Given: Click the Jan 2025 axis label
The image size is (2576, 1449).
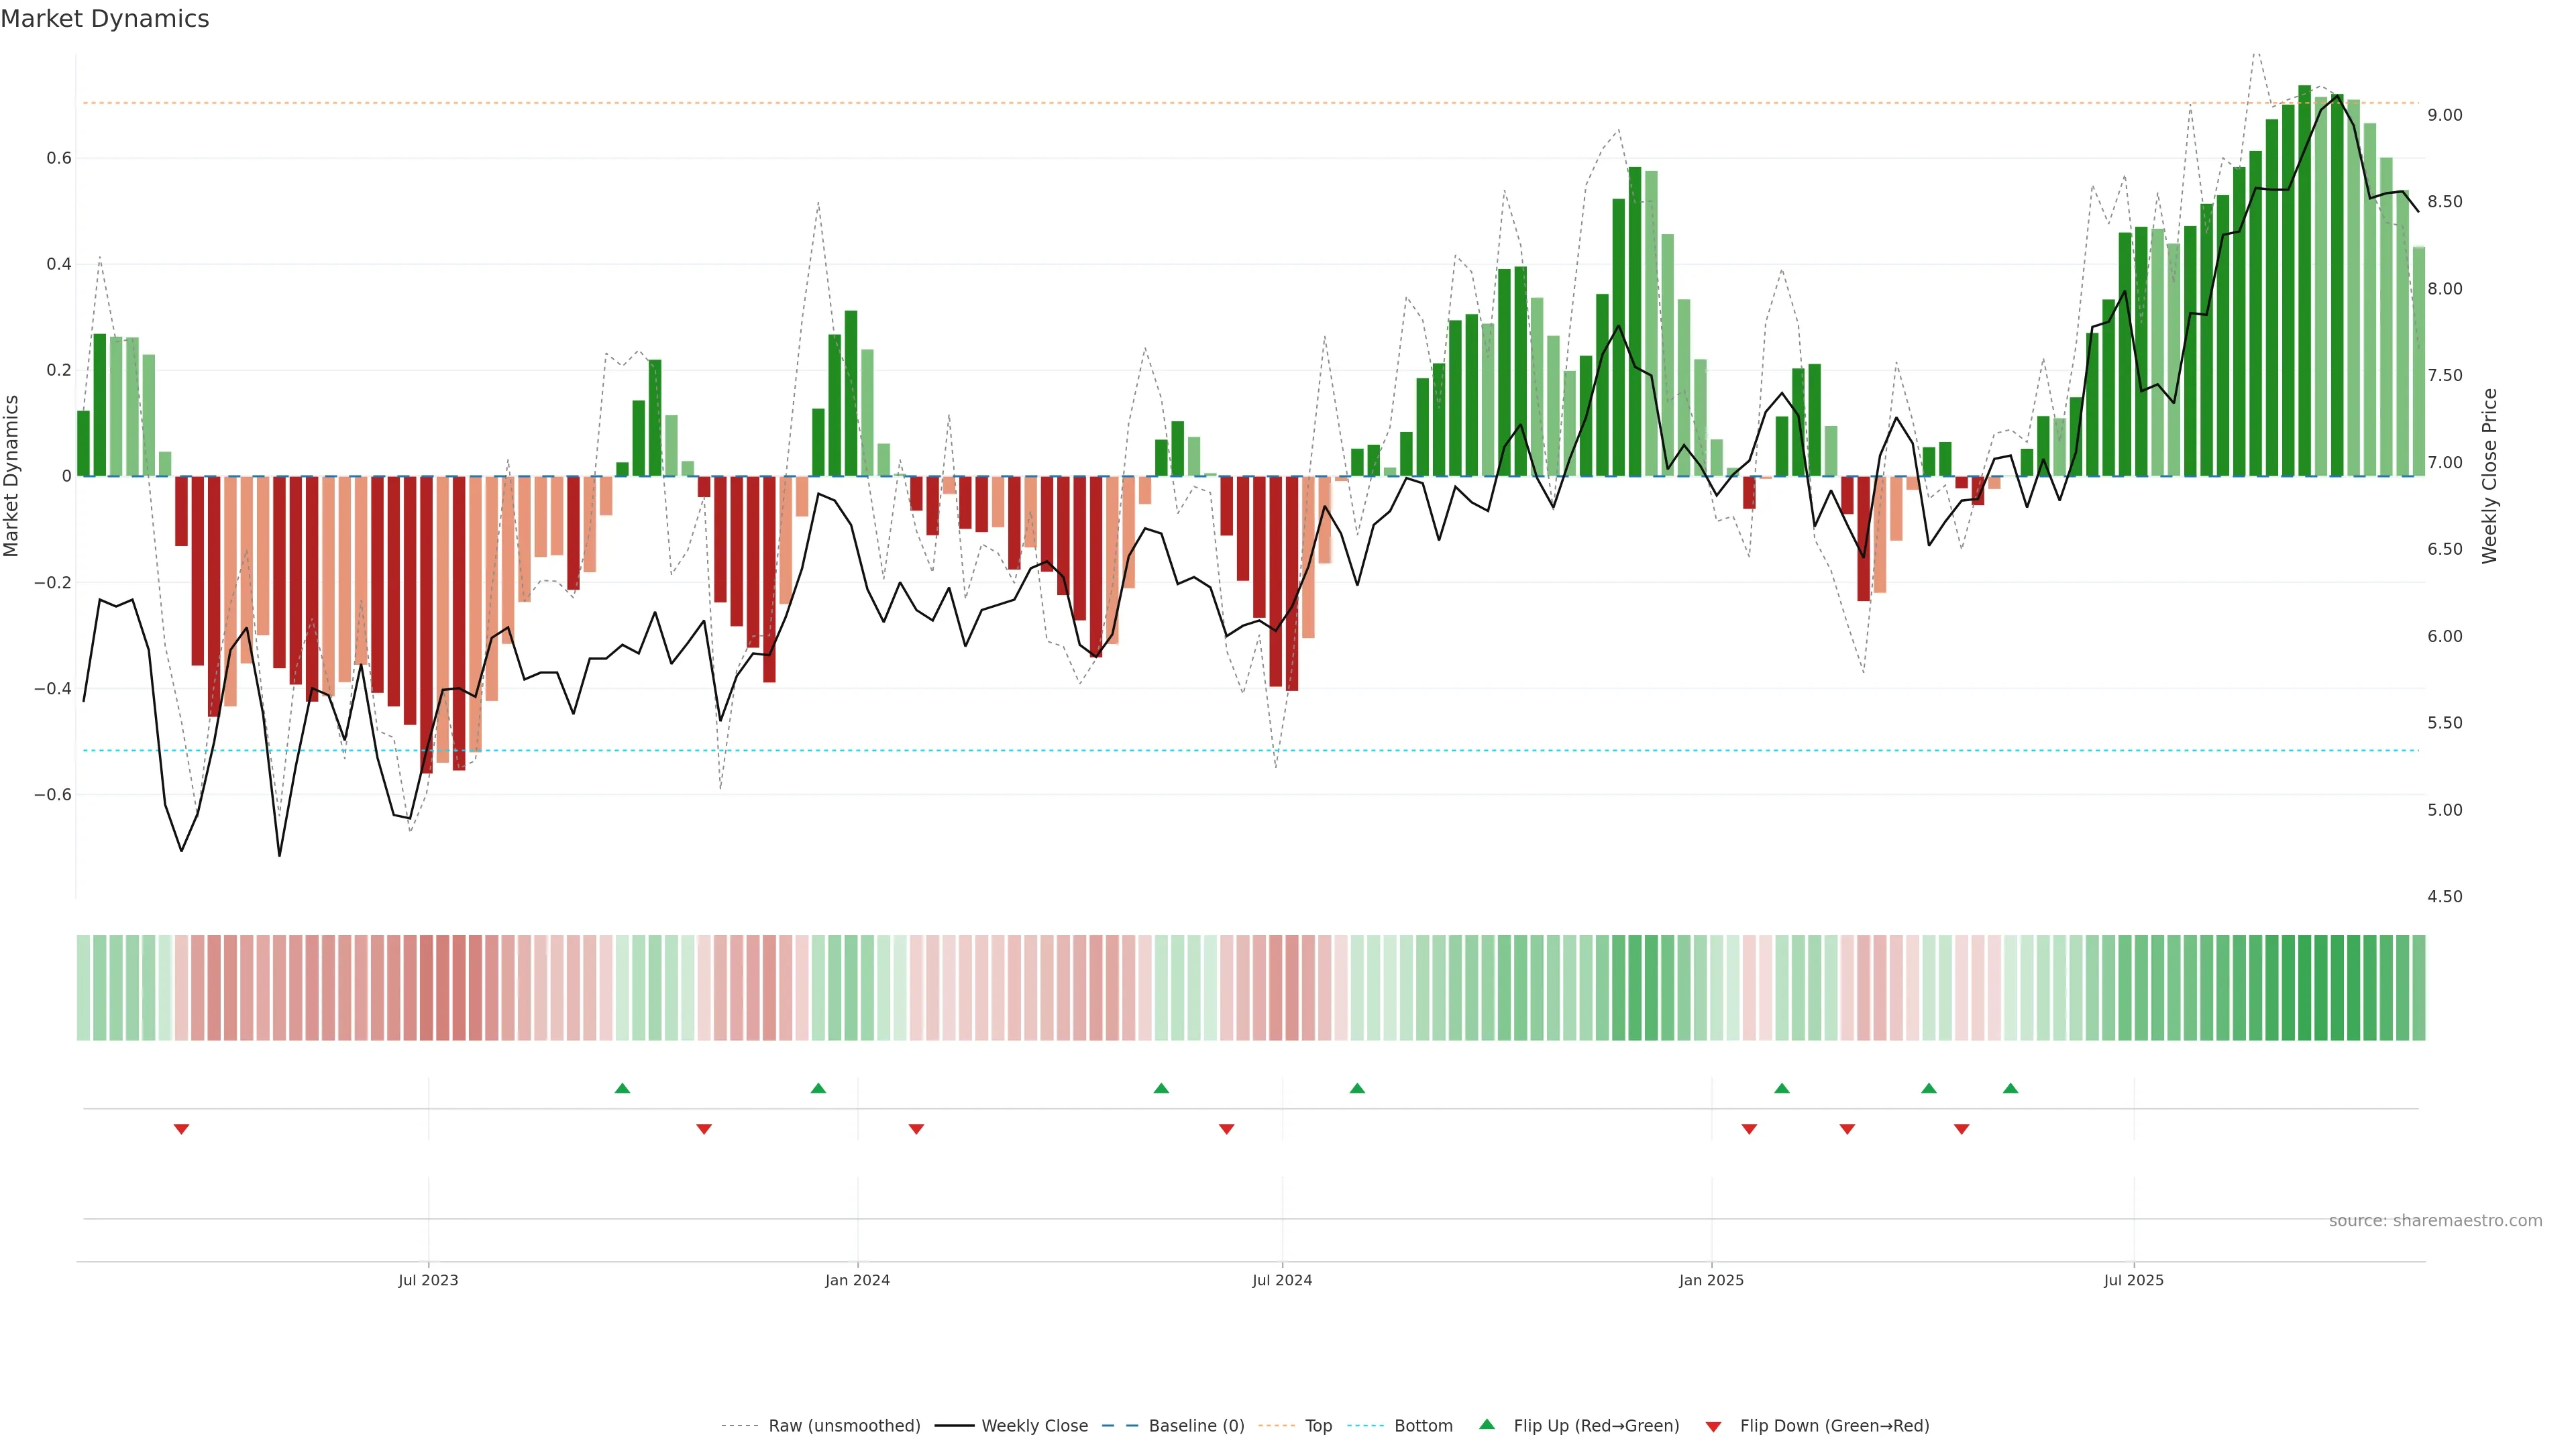Looking at the screenshot, I should [x=1711, y=1280].
